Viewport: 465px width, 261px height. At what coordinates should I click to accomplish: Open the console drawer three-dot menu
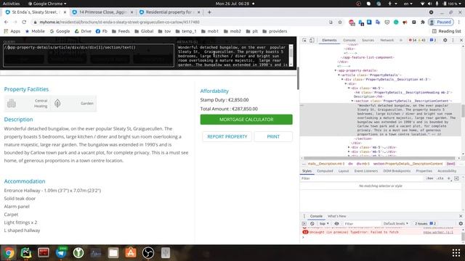[x=304, y=216]
